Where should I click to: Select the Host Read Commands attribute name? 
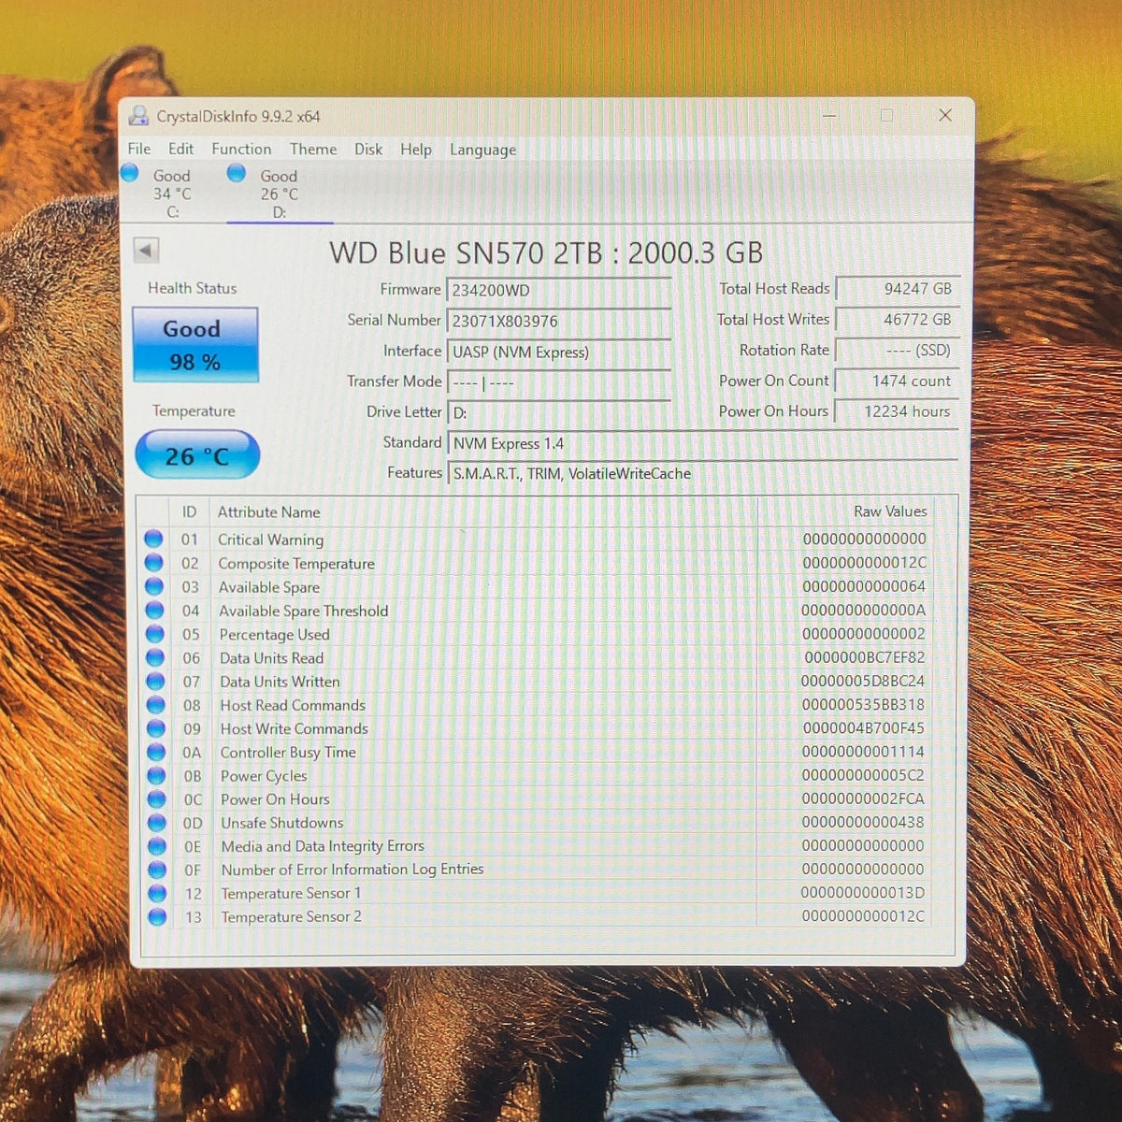(293, 705)
